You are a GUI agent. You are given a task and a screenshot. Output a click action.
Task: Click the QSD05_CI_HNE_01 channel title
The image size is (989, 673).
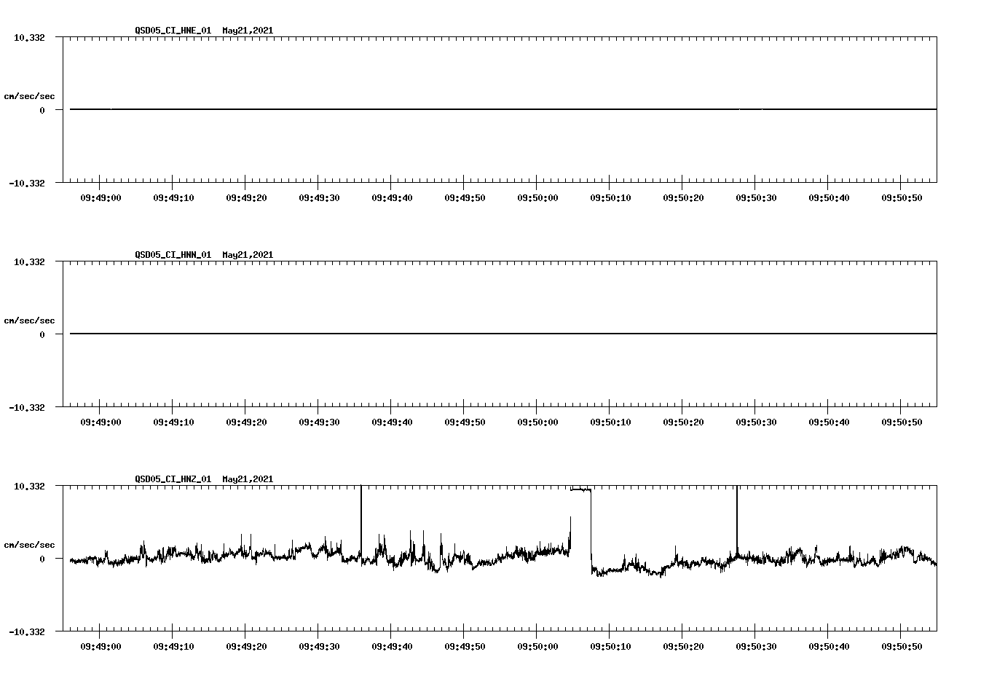tap(172, 31)
